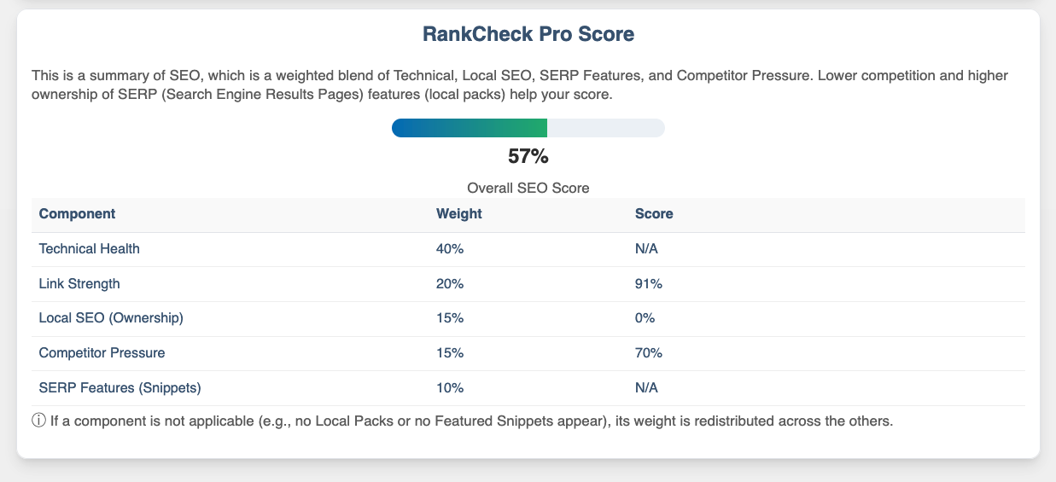Click Technical Health 40% weight cell
Image resolution: width=1056 pixels, height=482 pixels.
[x=450, y=249]
